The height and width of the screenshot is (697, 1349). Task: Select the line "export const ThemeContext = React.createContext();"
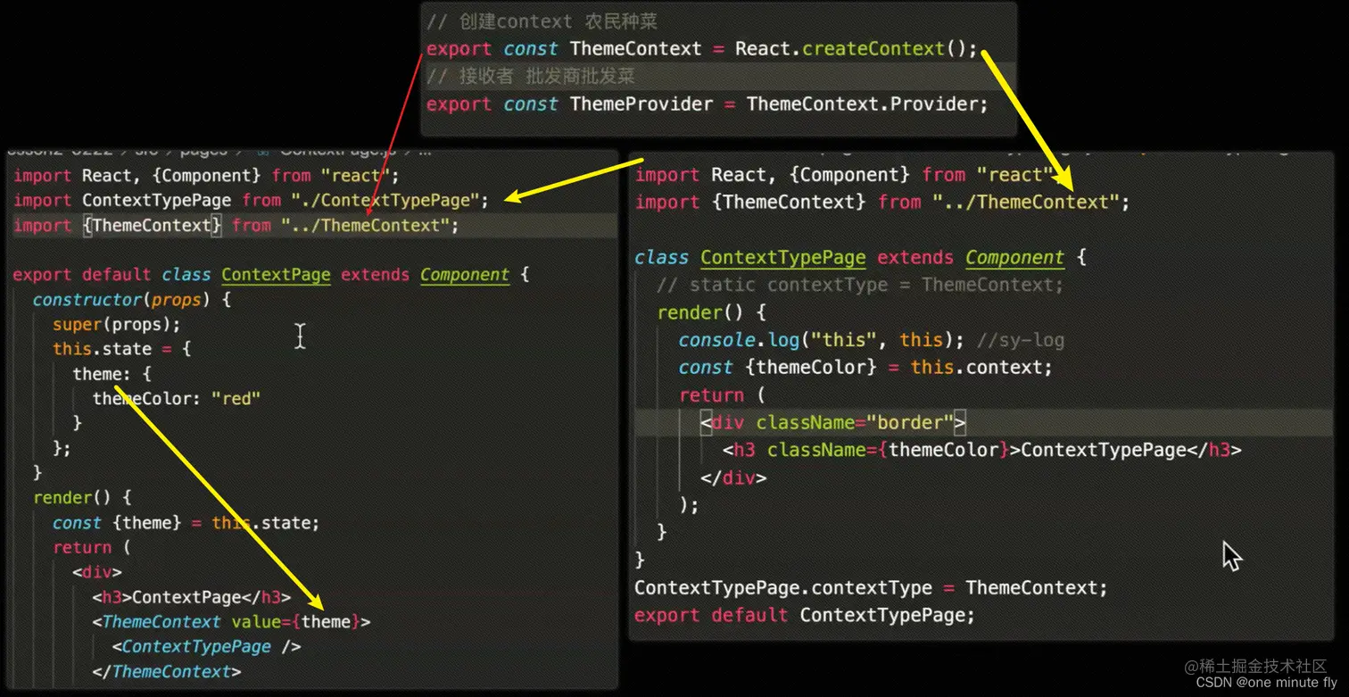702,49
